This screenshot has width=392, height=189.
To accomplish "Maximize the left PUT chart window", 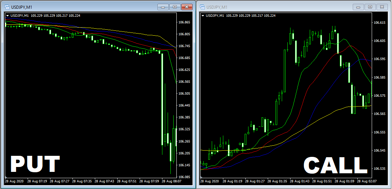I will (x=175, y=7).
